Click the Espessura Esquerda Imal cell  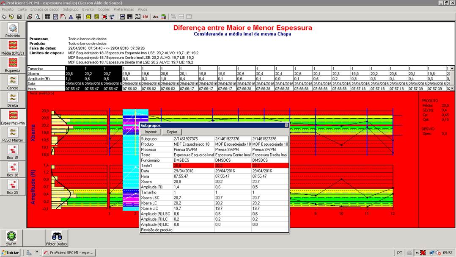tap(194, 155)
